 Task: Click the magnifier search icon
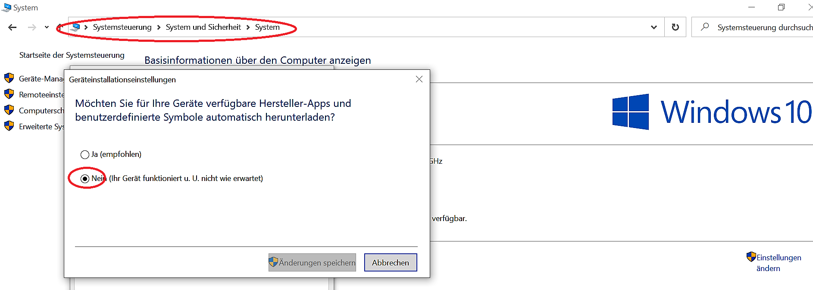pyautogui.click(x=705, y=27)
